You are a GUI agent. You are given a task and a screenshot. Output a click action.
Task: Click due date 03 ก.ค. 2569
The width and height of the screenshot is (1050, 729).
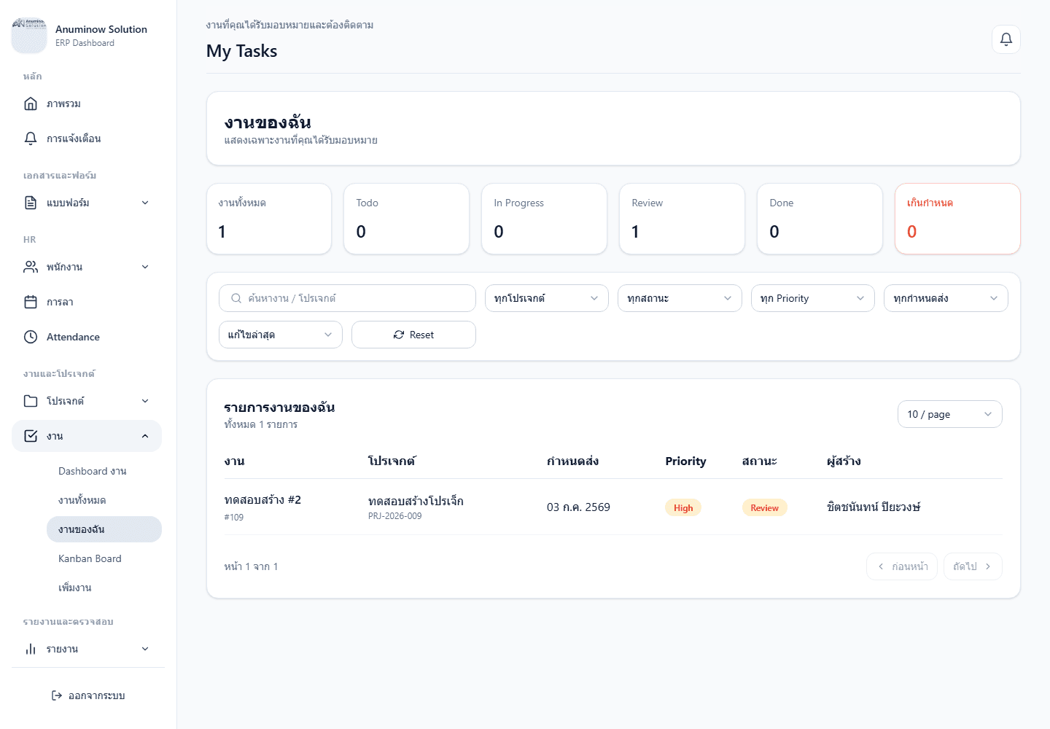pyautogui.click(x=578, y=507)
